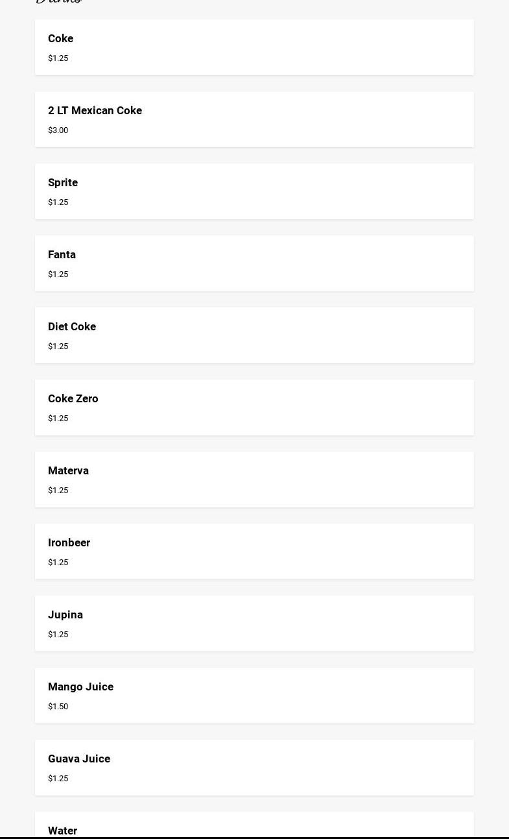Click the price below Guava Juice
This screenshot has width=509, height=839.
[x=58, y=779]
